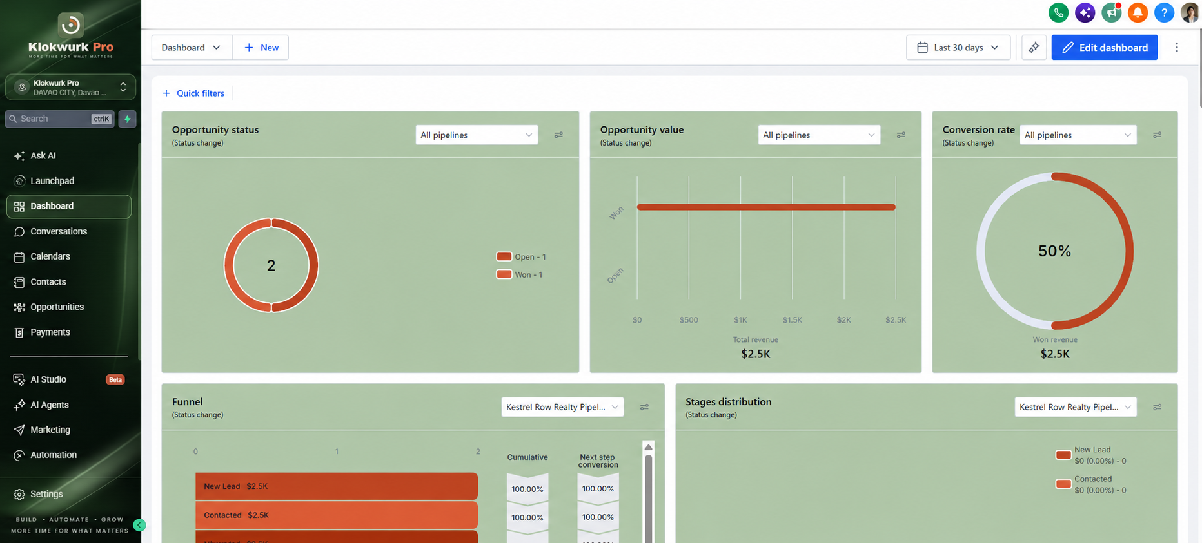This screenshot has width=1202, height=543.
Task: Open the megaphone announcements icon
Action: tap(1111, 12)
